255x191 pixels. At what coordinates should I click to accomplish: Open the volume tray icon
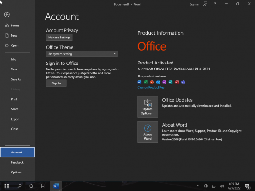pyautogui.click(x=222, y=186)
